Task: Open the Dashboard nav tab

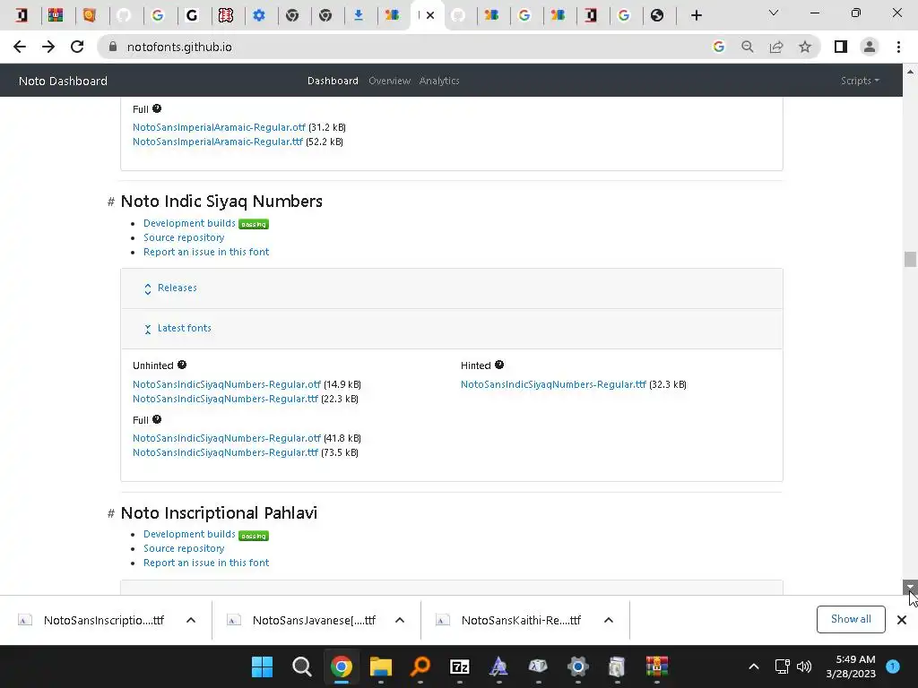Action: pos(333,81)
